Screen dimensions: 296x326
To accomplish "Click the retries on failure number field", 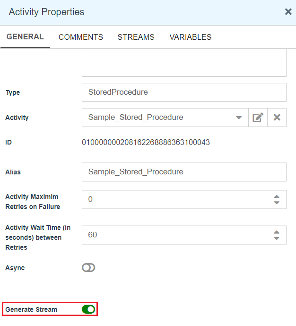I will (x=174, y=199).
